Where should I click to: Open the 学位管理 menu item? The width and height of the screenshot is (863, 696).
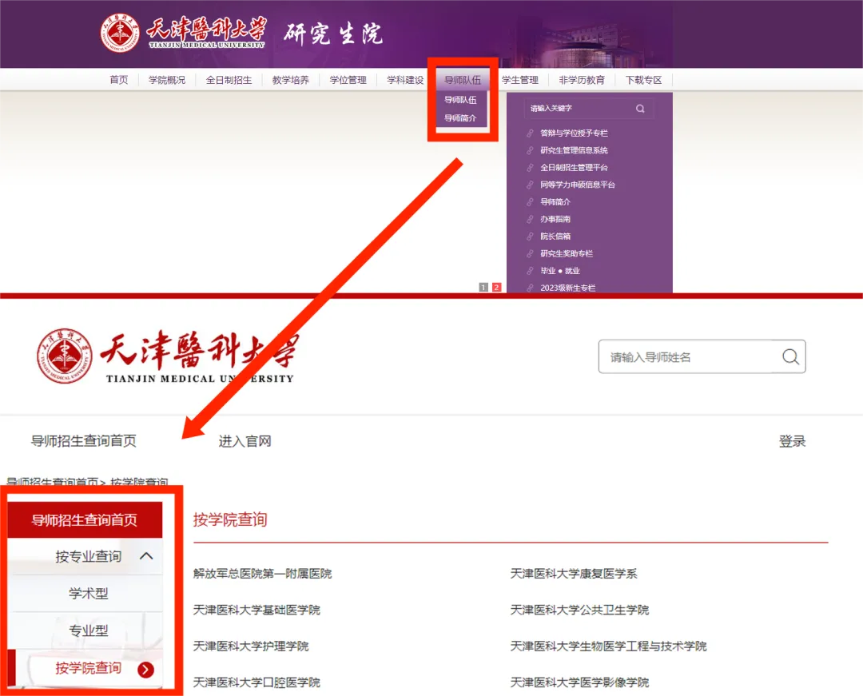[348, 81]
